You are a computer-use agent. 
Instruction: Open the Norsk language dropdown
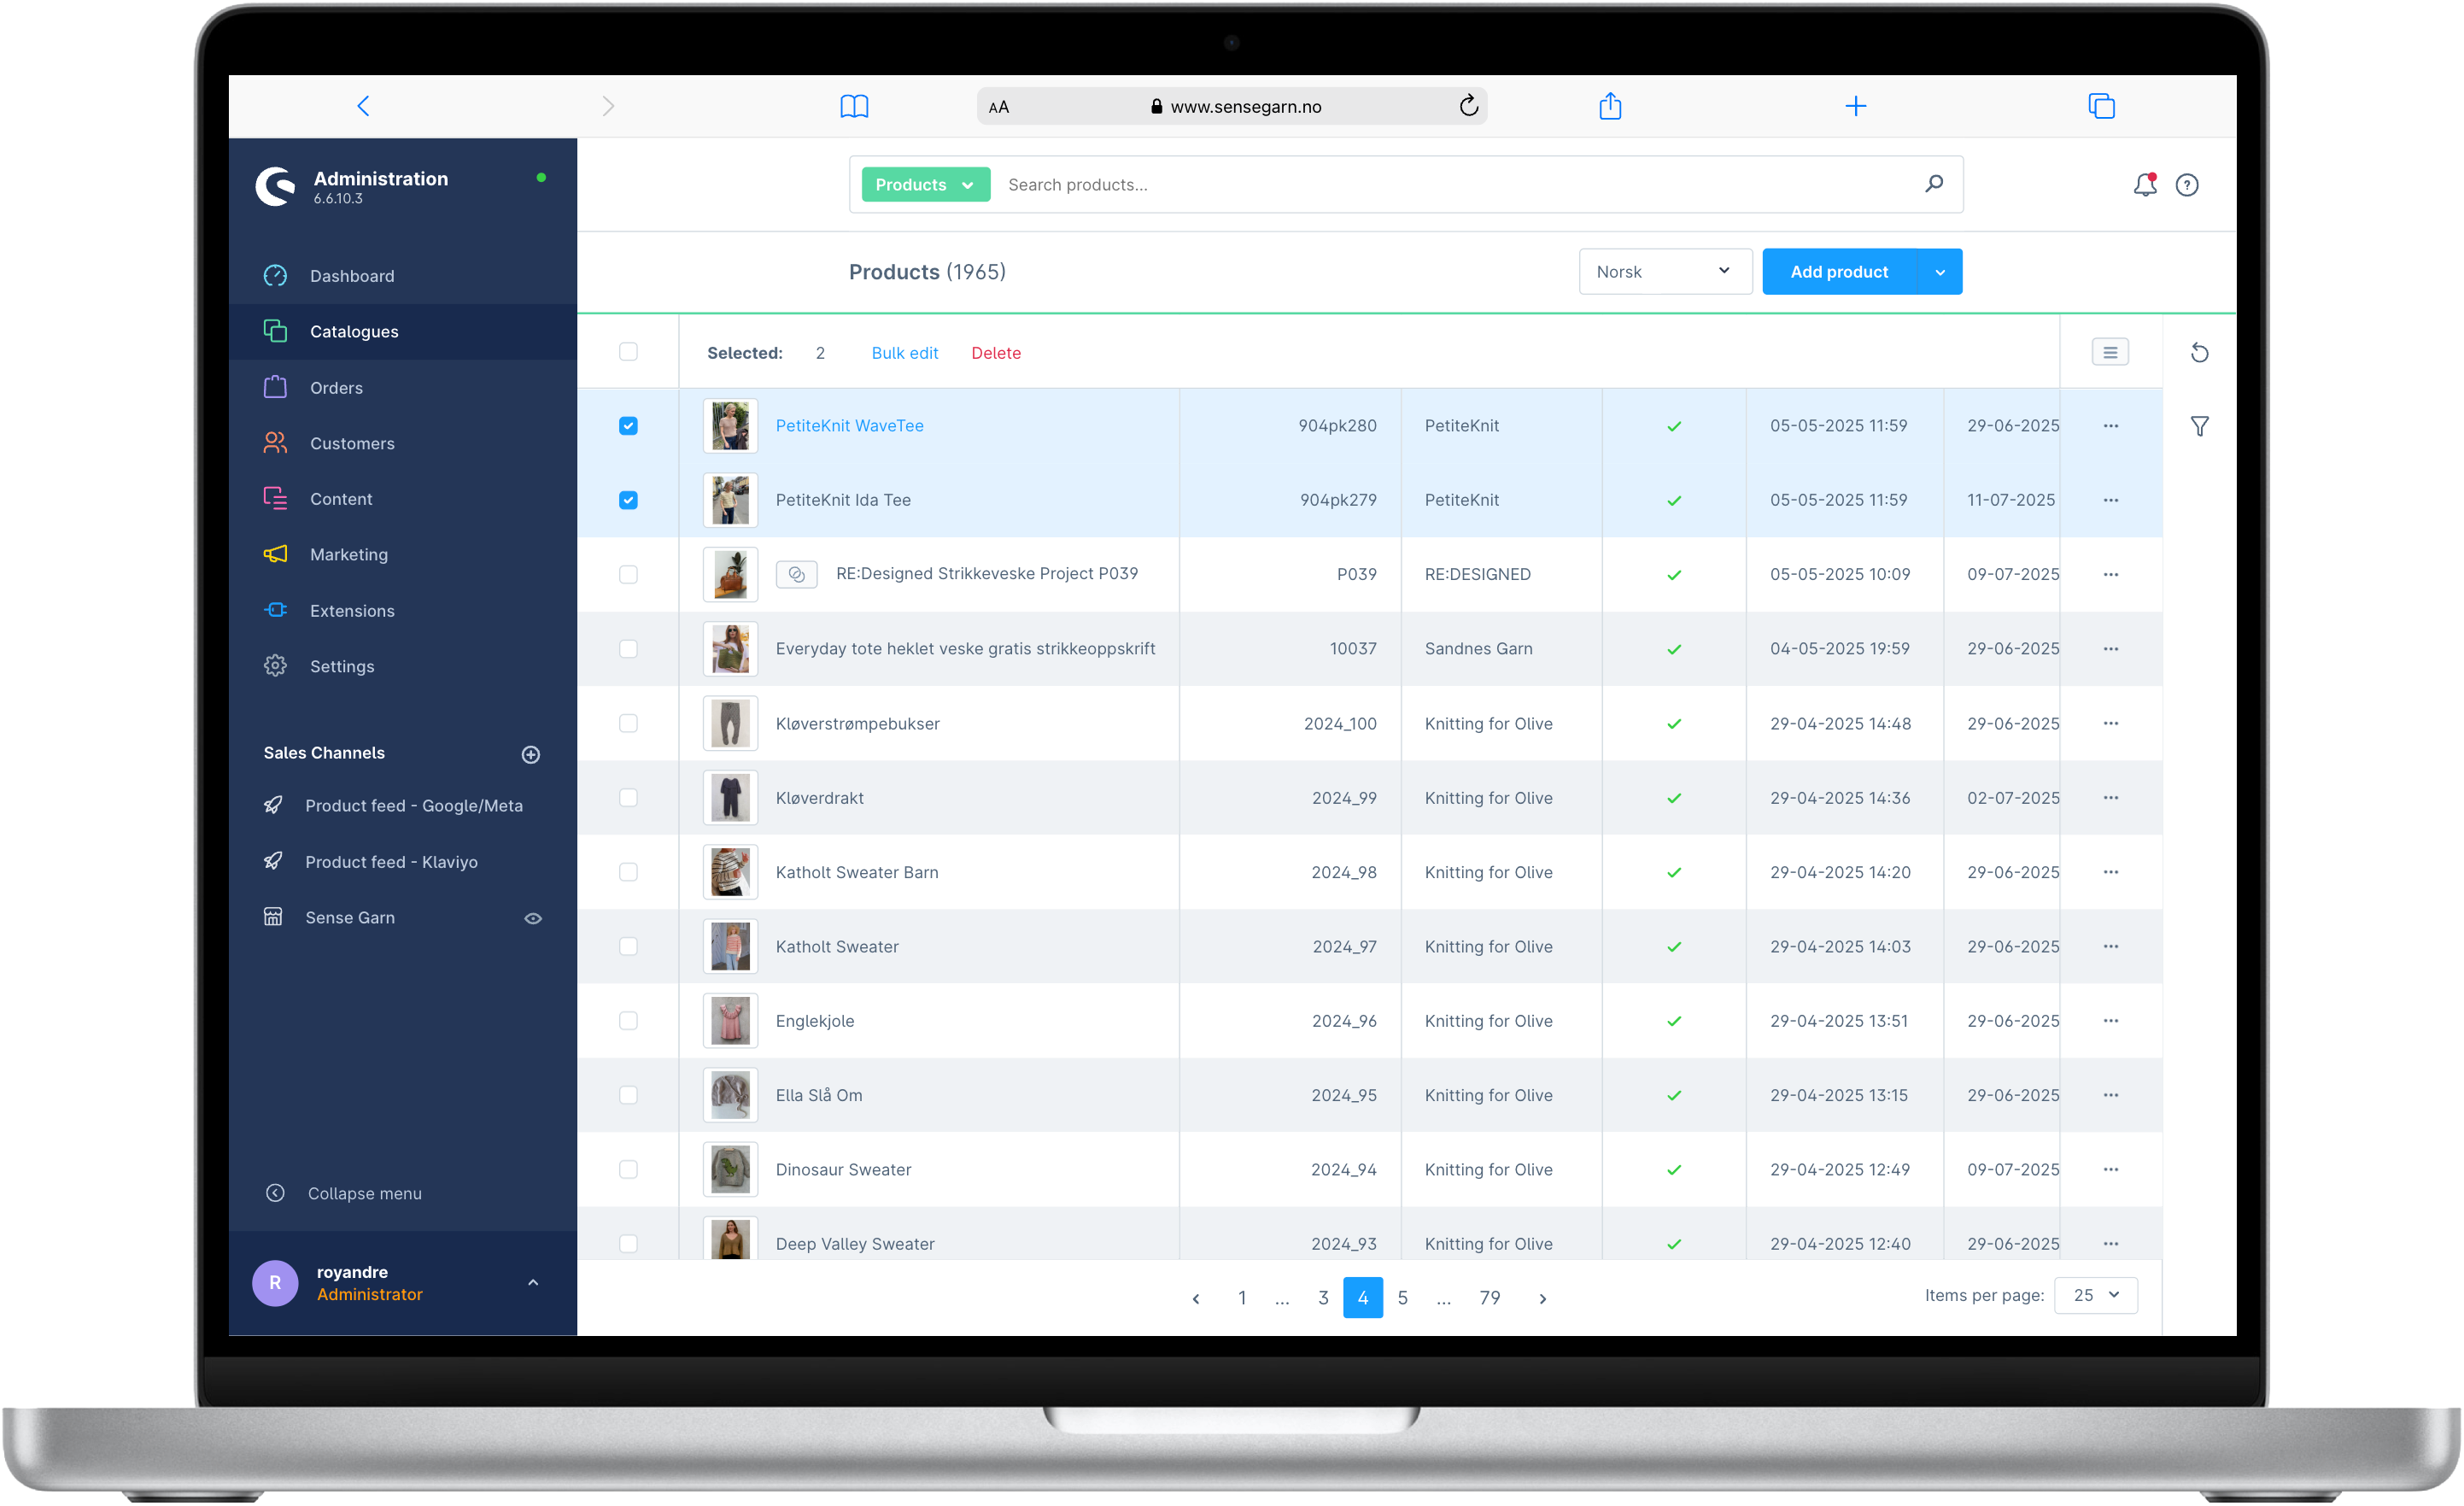1664,271
